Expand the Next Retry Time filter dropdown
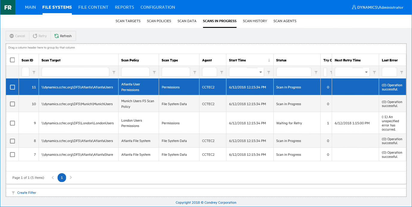The width and height of the screenshot is (412, 207). [x=366, y=72]
